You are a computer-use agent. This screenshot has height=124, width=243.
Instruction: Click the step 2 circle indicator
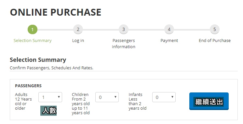coord(78,29)
